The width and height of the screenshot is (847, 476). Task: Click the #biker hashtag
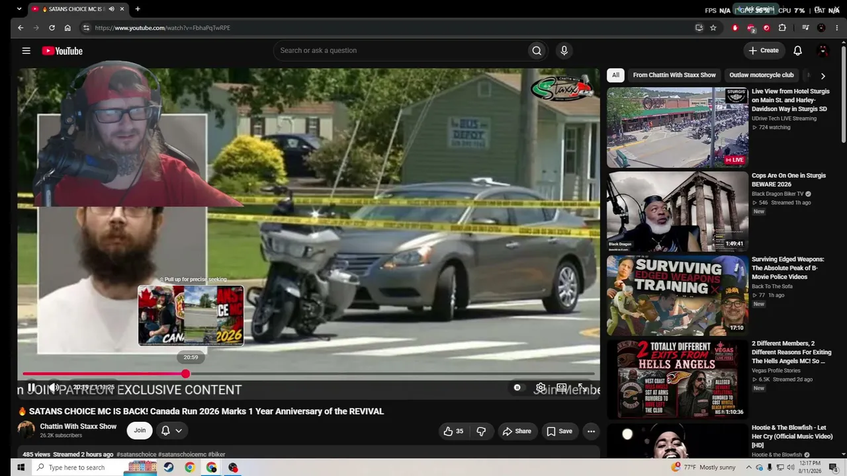216,455
